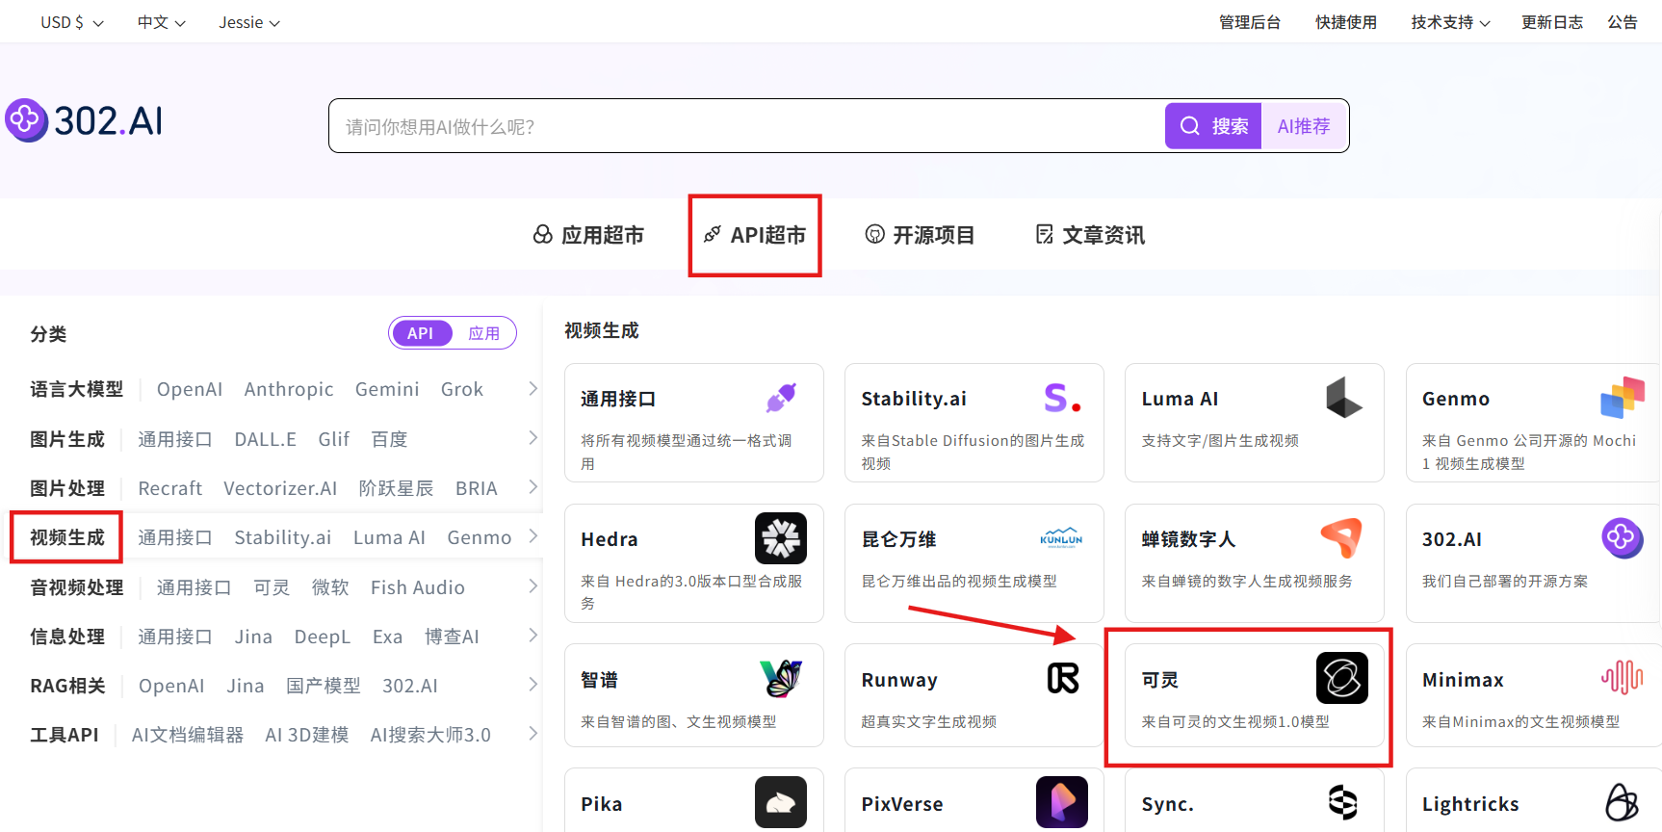
Task: Expand the RAG相关 row chevron
Action: coord(532,684)
